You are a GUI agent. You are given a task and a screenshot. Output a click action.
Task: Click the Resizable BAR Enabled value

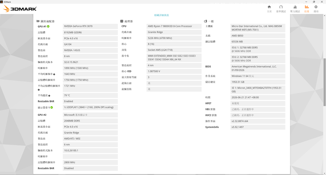[x=90, y=101]
